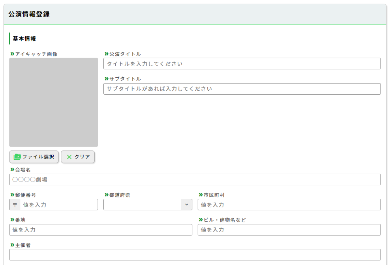Click the 郵便番号 postal code input
Viewport: 390px width, 265px height.
click(x=58, y=205)
